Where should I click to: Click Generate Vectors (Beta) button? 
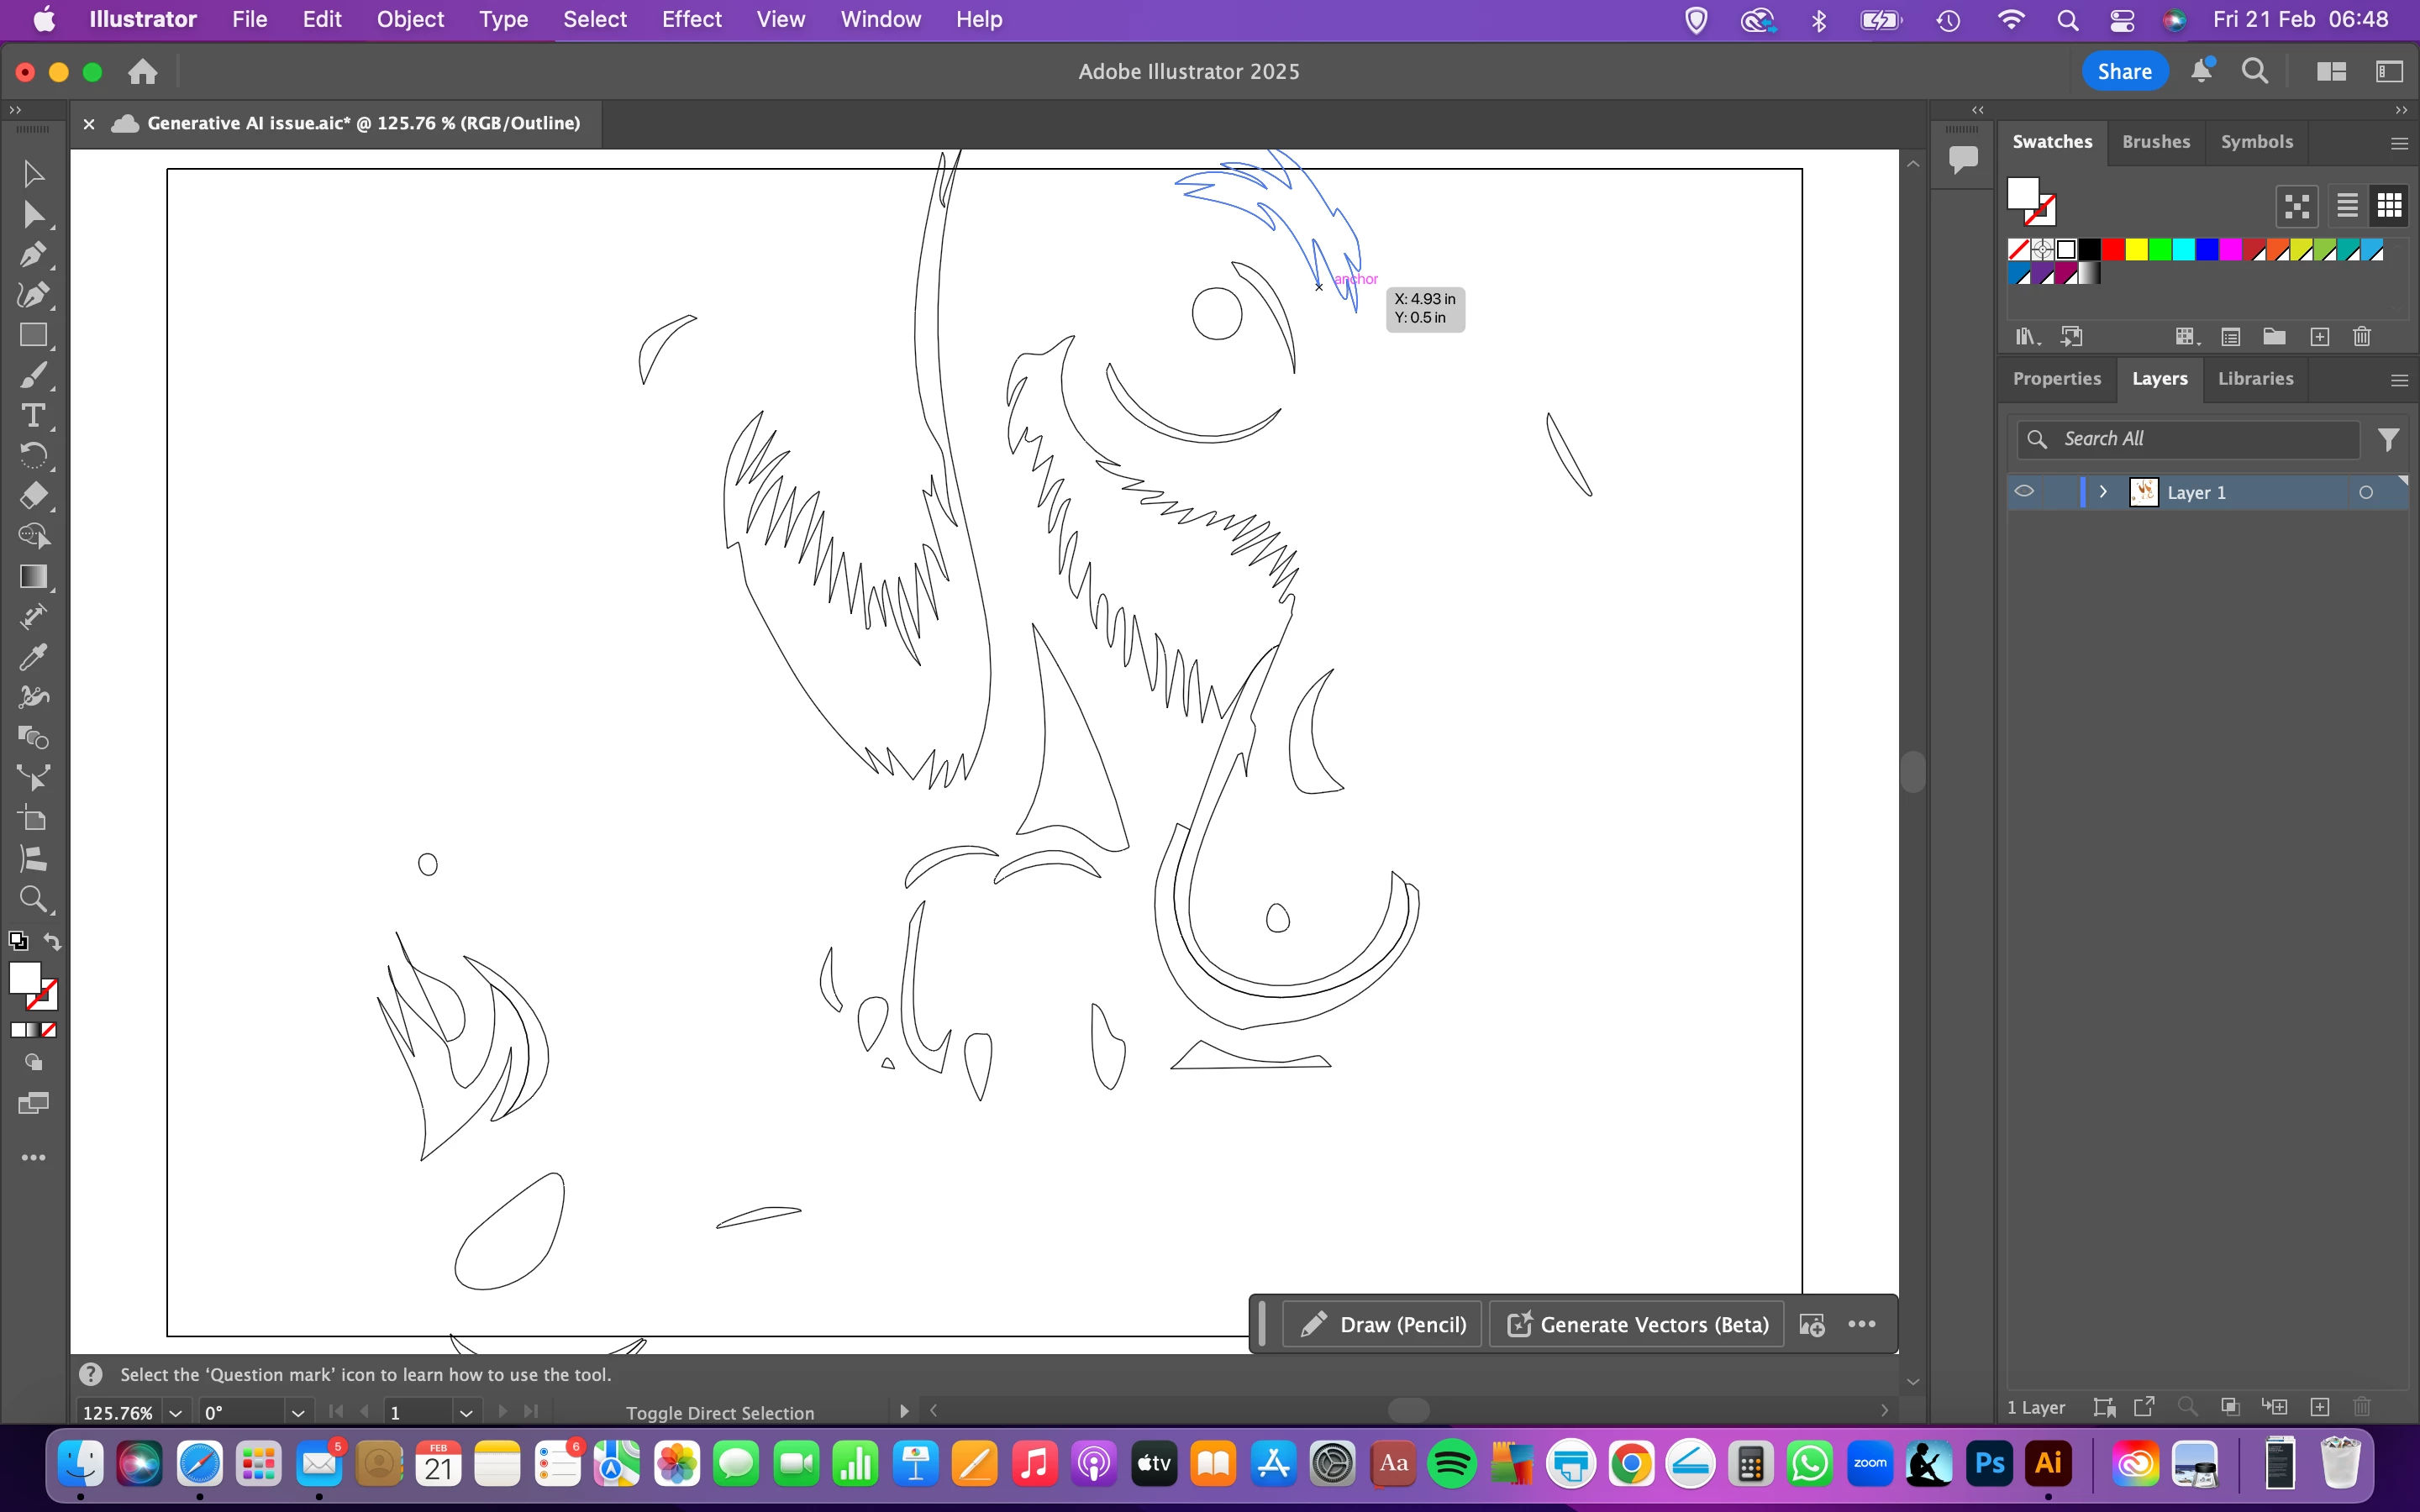coord(1637,1324)
